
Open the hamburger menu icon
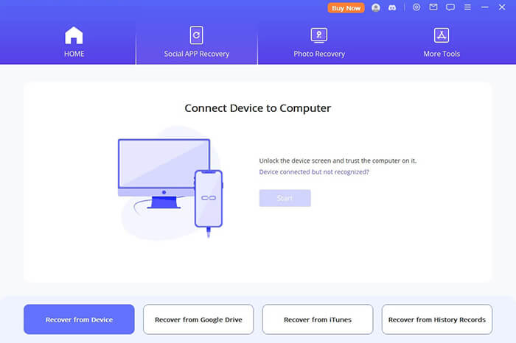(467, 7)
